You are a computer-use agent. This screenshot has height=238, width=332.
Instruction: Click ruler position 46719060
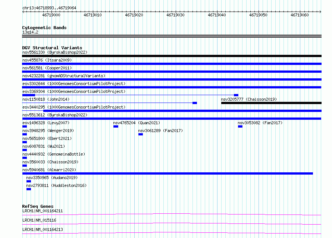pos(300,15)
